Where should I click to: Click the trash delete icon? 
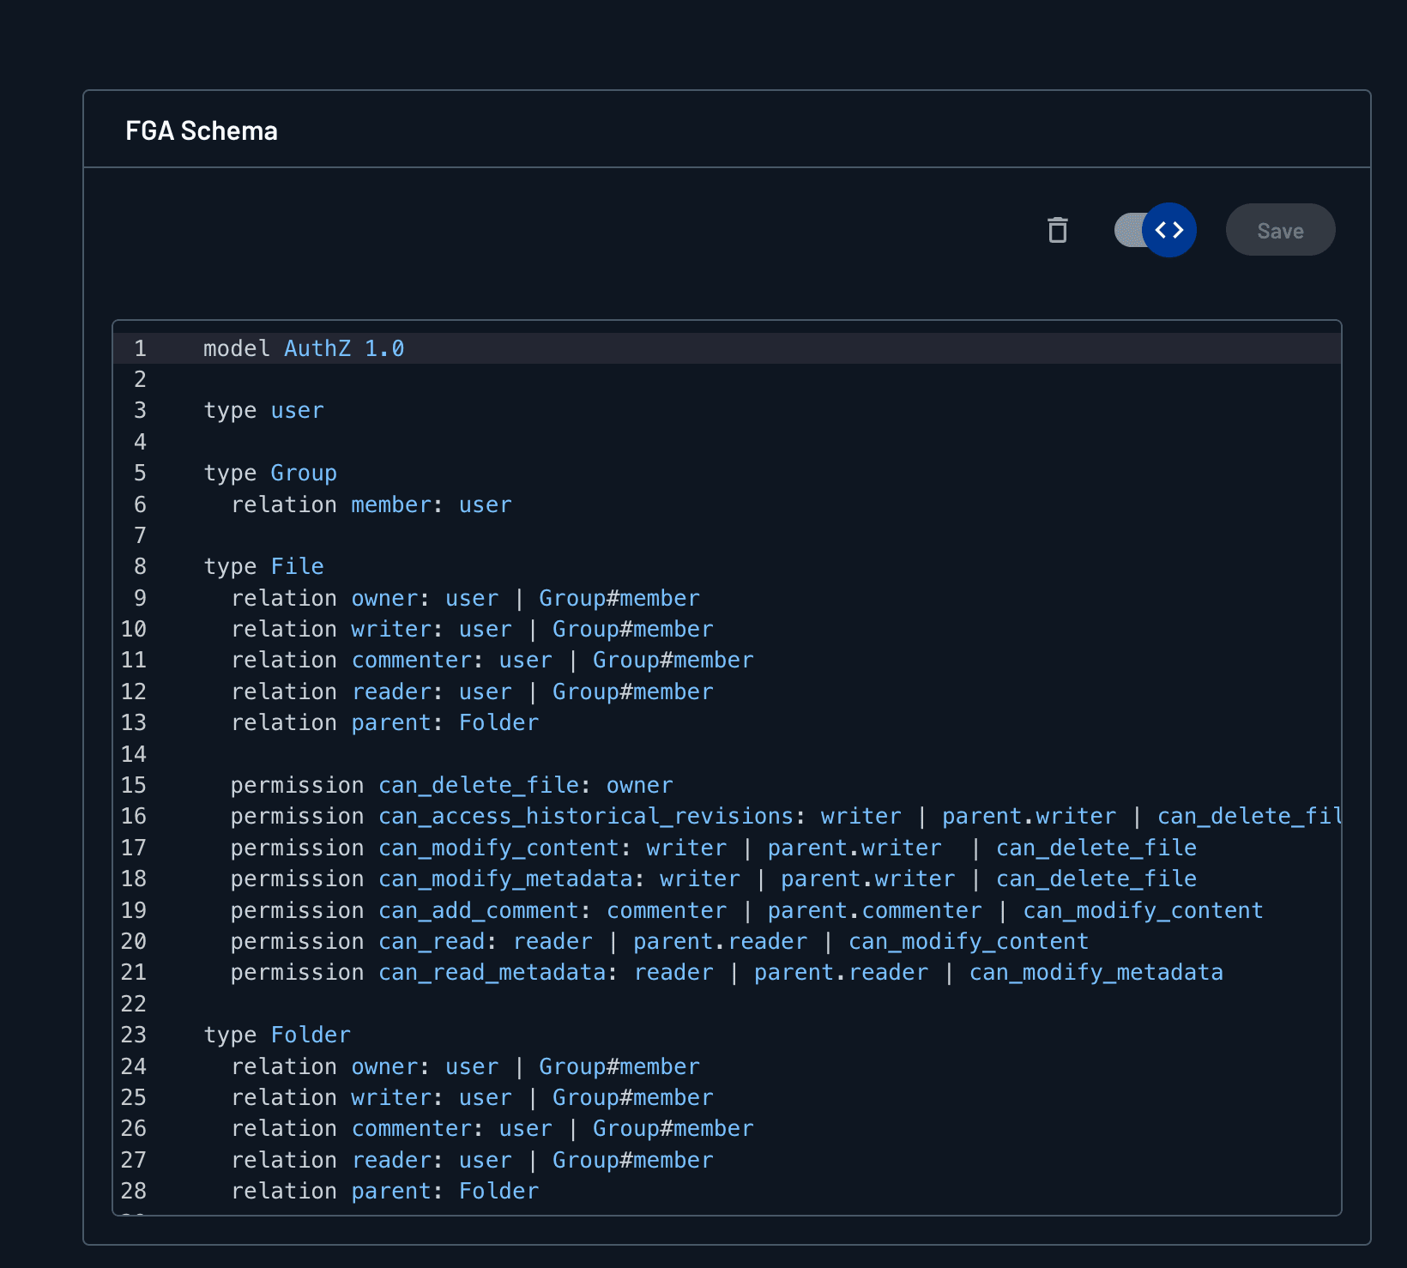[x=1058, y=230]
